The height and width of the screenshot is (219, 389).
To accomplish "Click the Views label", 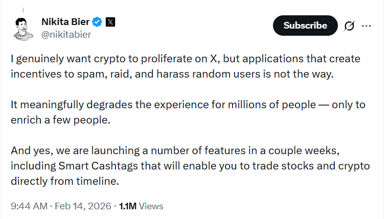I will point(151,206).
